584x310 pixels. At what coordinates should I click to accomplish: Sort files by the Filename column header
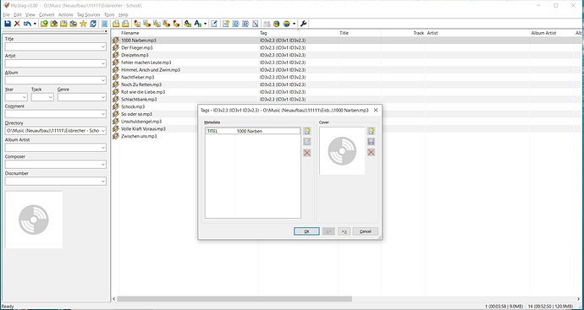coord(190,33)
